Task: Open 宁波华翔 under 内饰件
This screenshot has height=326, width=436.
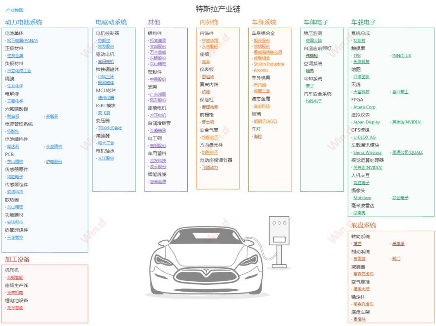Action: [210, 41]
